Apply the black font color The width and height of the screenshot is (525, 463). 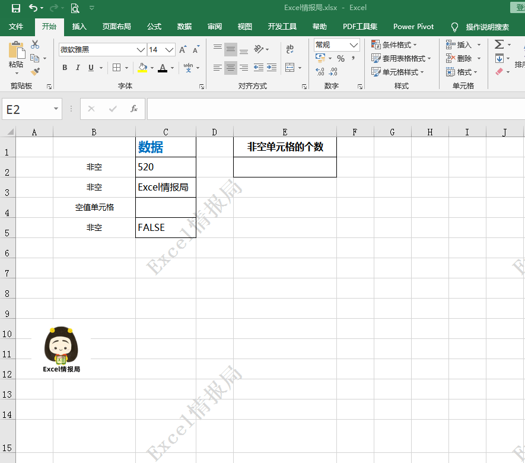(163, 68)
